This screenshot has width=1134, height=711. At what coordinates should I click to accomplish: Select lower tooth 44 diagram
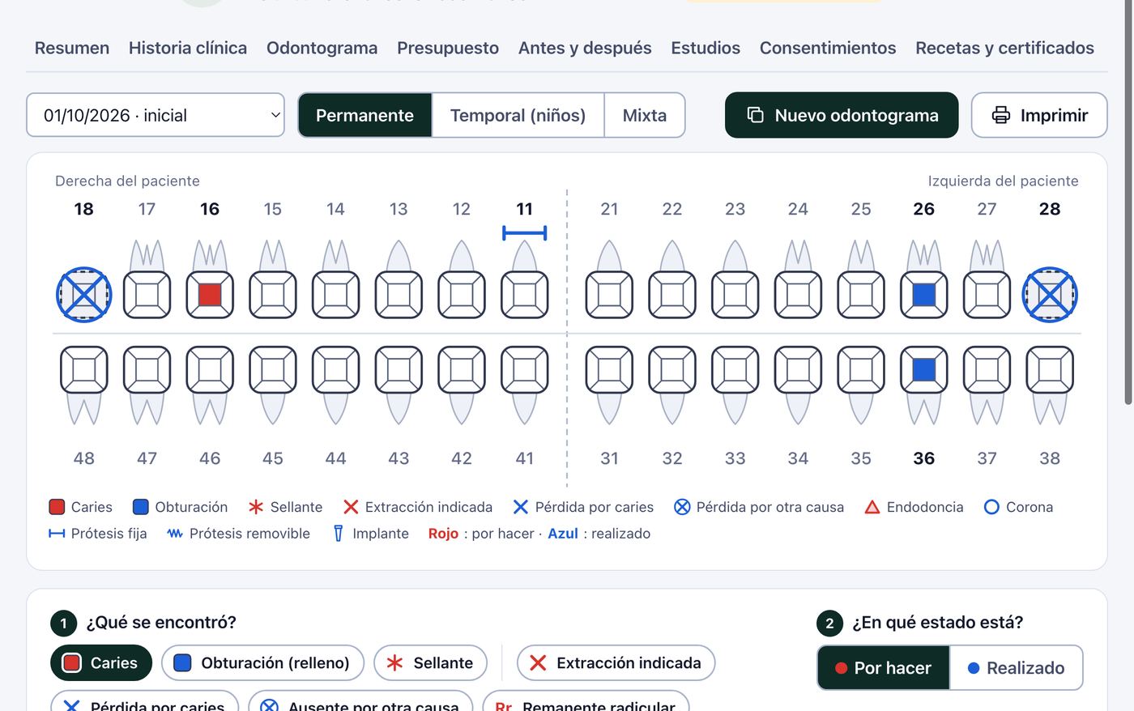335,371
